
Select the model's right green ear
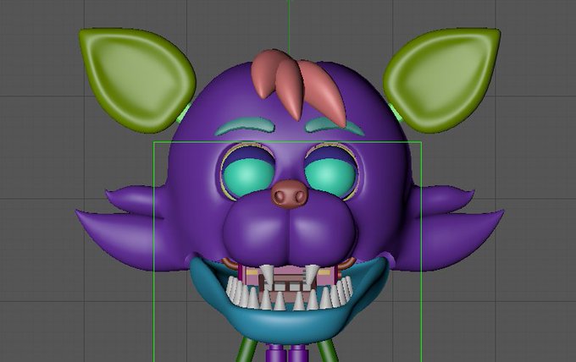443,79
